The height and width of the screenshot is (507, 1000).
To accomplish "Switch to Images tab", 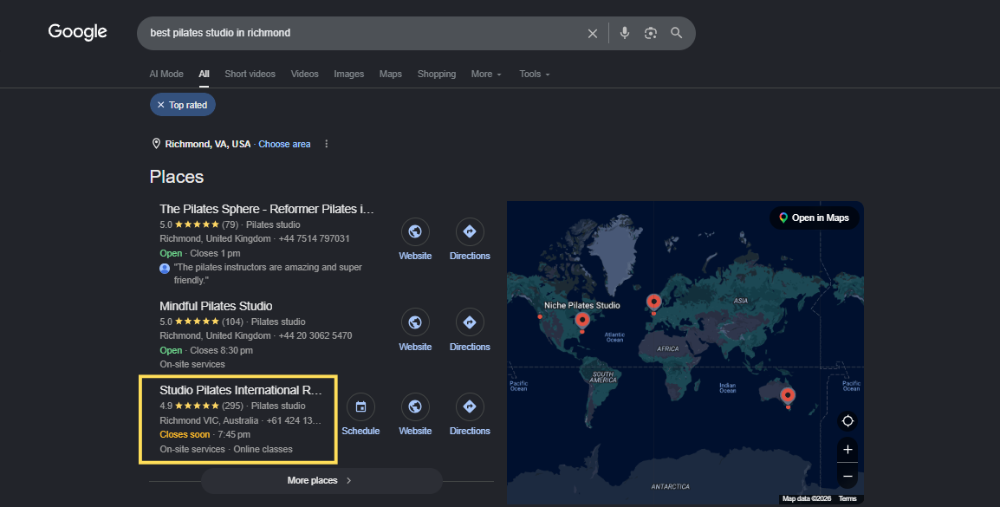I will tap(349, 74).
